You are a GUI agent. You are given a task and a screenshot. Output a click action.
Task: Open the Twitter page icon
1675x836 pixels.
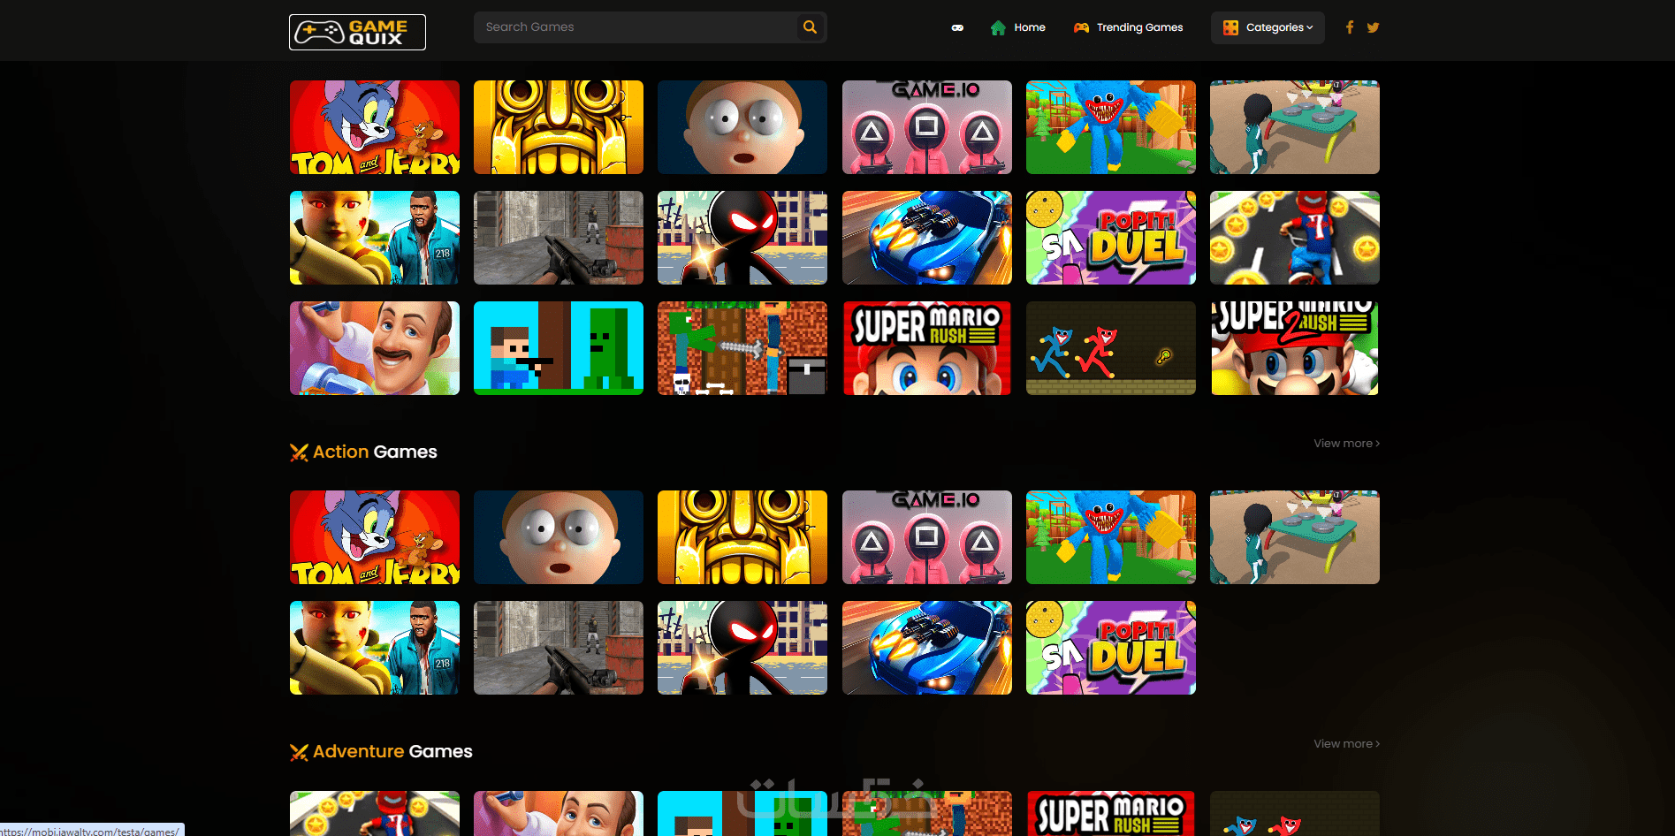[x=1373, y=27]
